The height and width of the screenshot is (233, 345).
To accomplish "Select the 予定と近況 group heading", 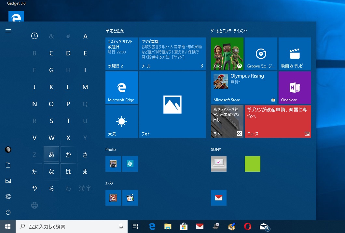I will pyautogui.click(x=115, y=31).
